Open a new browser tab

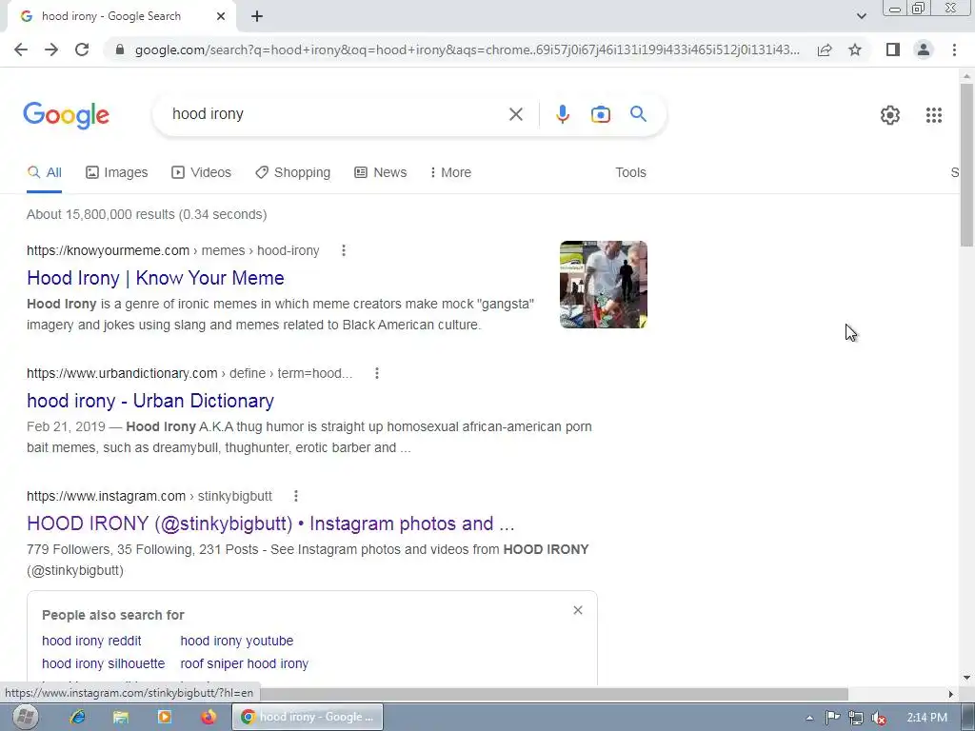[257, 17]
